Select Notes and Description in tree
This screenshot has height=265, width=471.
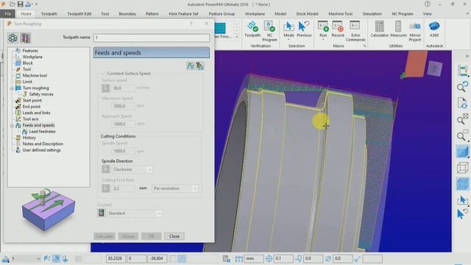(43, 144)
